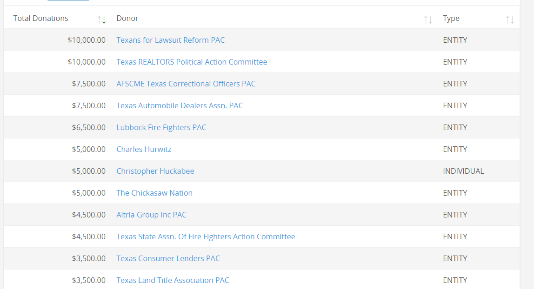Click ENTITY type in The Chickasaw Nation row
The image size is (534, 289).
pyautogui.click(x=455, y=193)
